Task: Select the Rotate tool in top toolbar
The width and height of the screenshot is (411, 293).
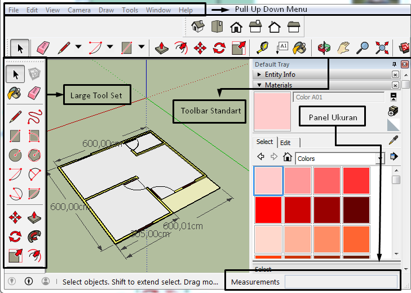Action: (x=219, y=48)
